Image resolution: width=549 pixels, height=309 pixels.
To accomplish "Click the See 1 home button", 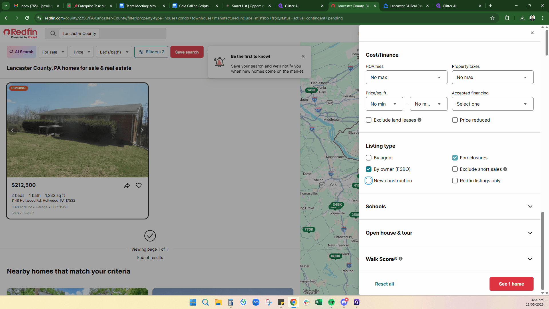I will pyautogui.click(x=511, y=284).
